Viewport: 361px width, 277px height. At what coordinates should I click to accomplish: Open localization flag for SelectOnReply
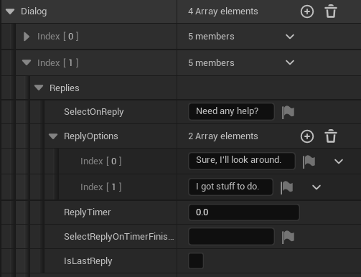click(x=288, y=112)
